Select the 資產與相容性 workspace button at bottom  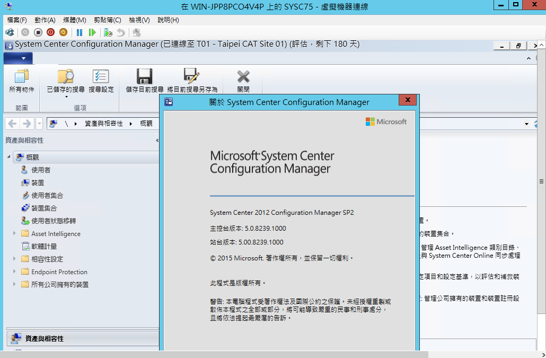(x=83, y=338)
